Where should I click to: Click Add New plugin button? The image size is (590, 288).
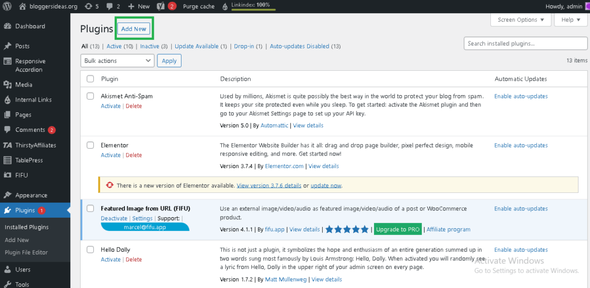click(134, 29)
